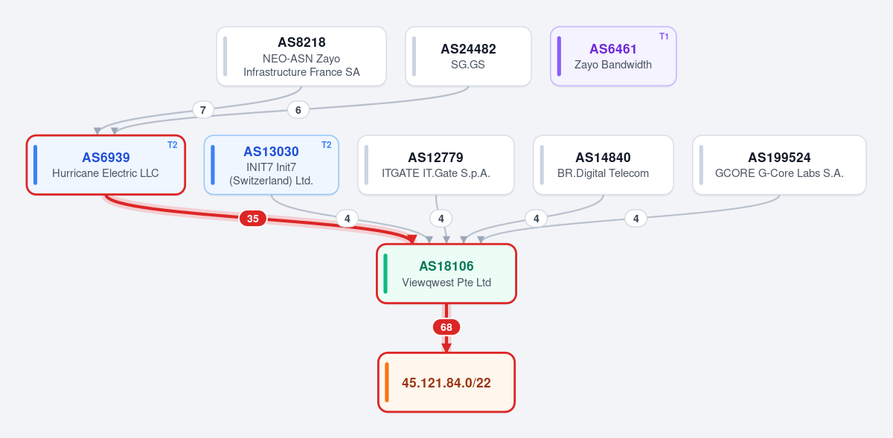Select the AS13030 Init7 node
The height and width of the screenshot is (438, 893).
click(x=272, y=165)
